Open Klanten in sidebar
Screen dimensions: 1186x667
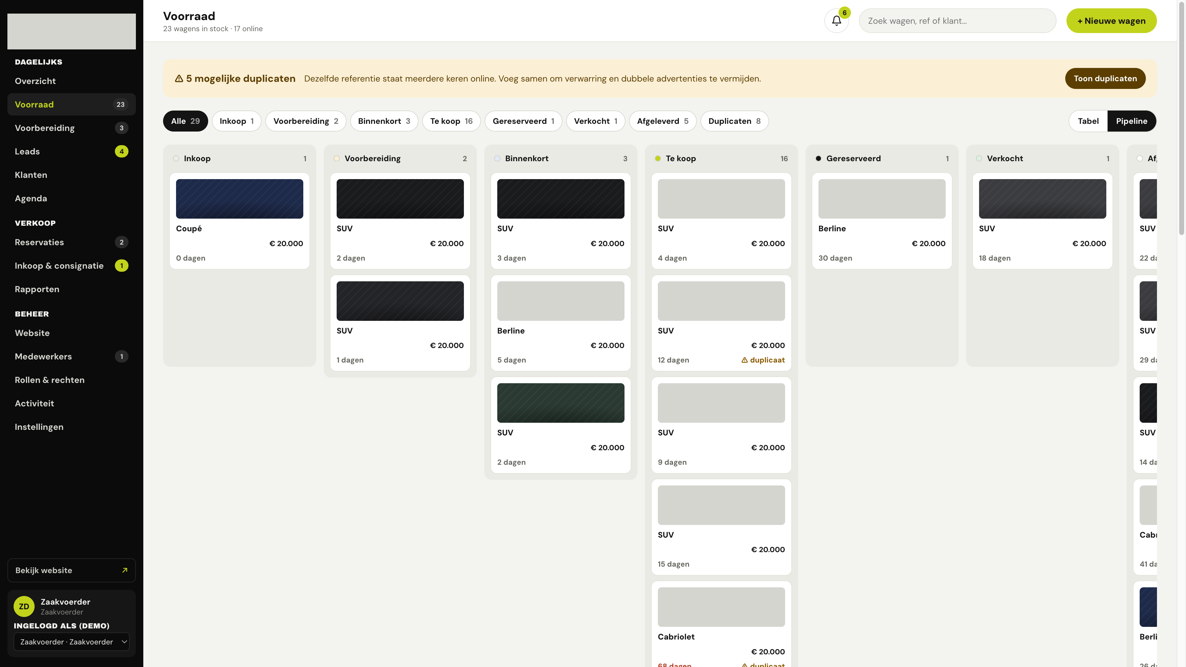click(71, 175)
